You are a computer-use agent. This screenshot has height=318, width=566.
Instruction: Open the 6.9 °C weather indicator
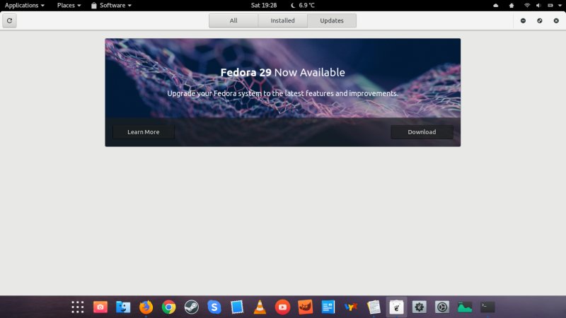point(303,6)
